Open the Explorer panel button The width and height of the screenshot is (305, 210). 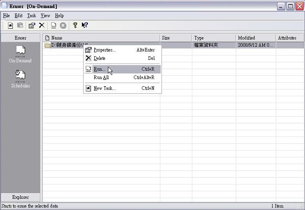(20, 197)
